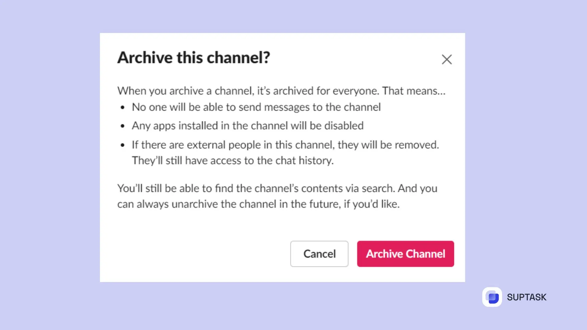Select the "Any apps installed" bullet text
587x330 pixels.
click(248, 126)
